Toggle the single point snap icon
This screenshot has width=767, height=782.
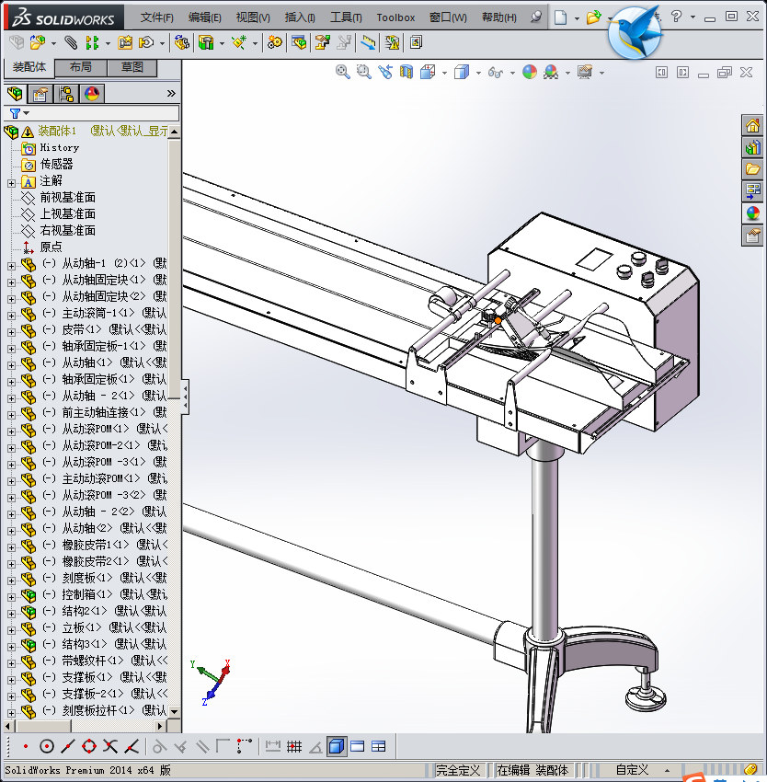[26, 747]
